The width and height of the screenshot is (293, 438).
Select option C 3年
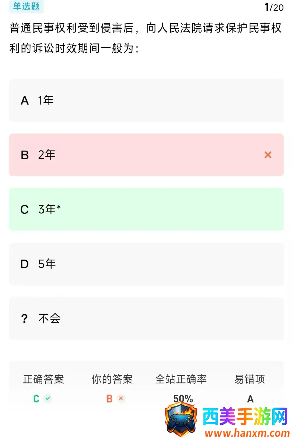146,209
